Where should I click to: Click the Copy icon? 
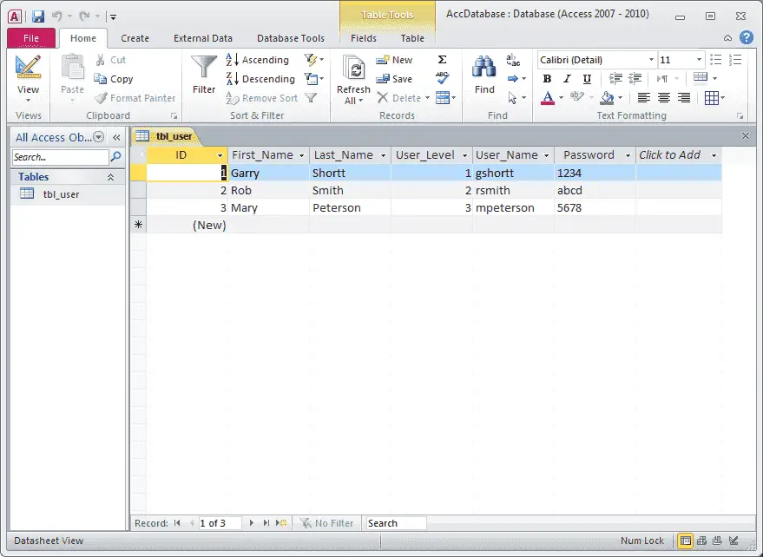[100, 79]
